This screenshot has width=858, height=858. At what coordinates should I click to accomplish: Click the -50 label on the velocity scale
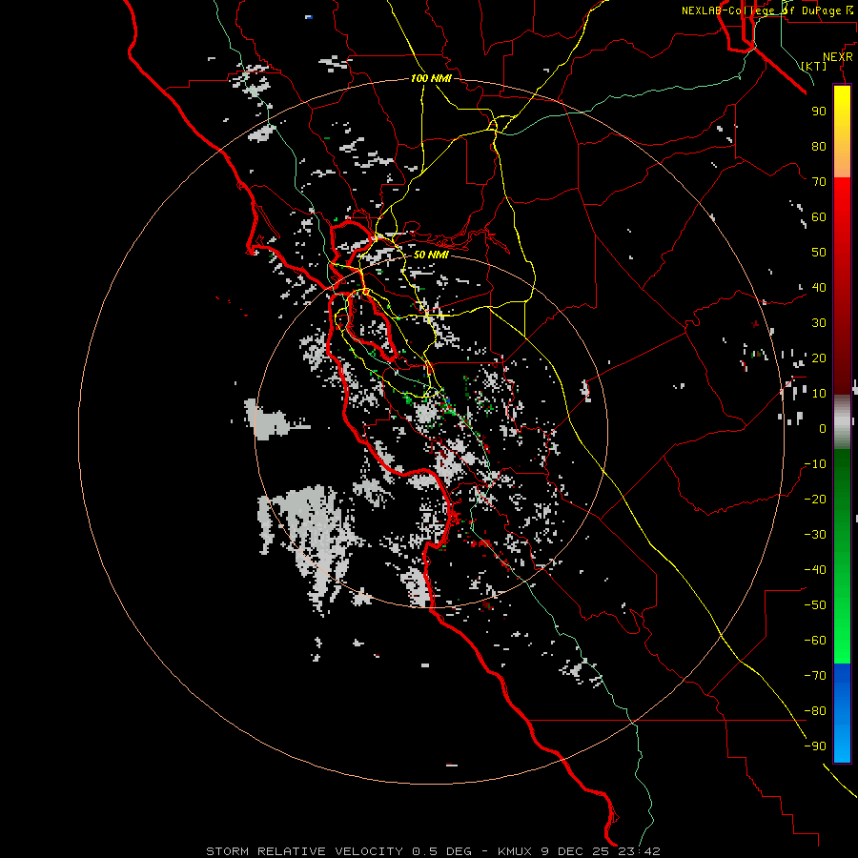(x=815, y=605)
